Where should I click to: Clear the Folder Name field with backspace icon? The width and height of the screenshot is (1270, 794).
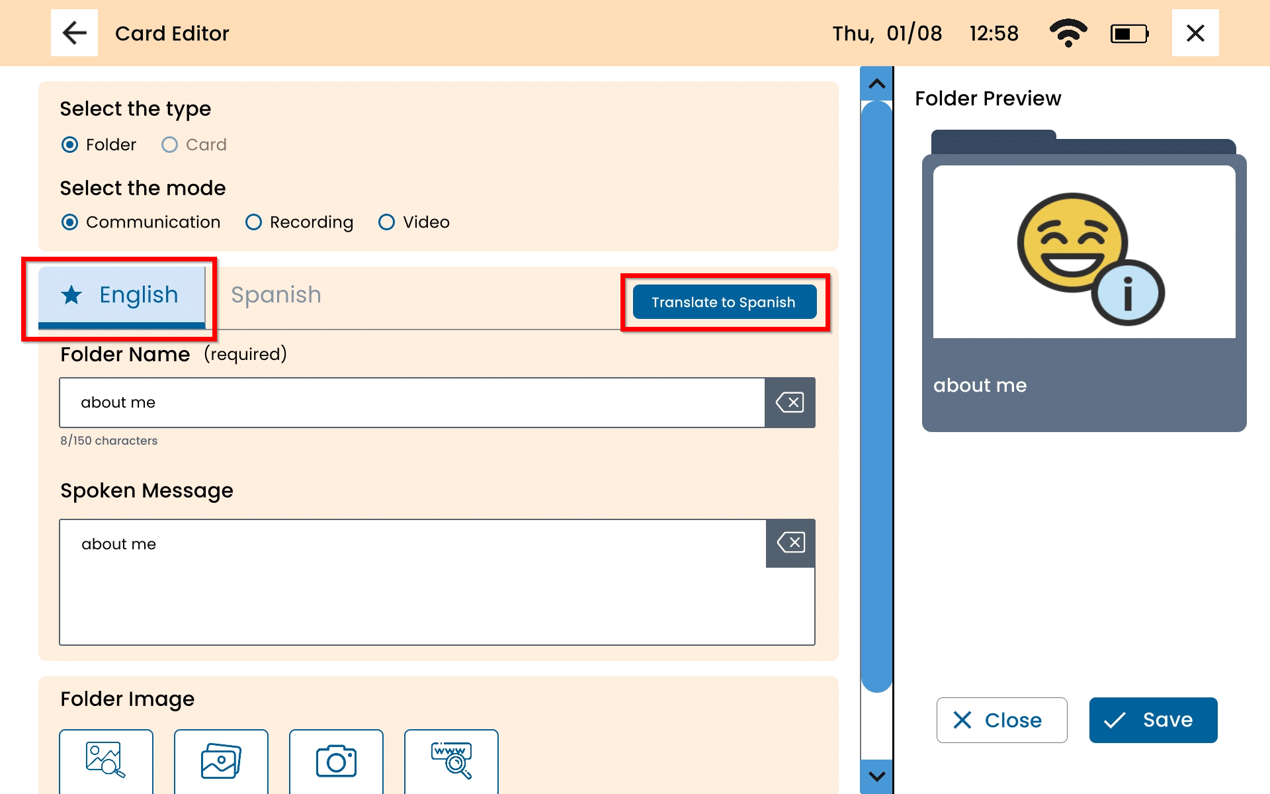(790, 402)
